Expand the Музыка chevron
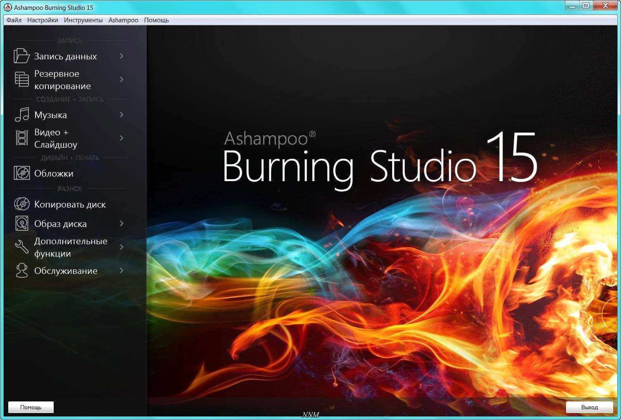 (121, 114)
